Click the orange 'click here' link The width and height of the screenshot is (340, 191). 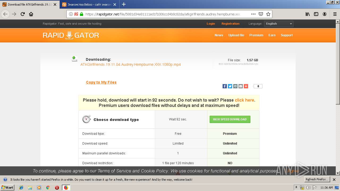[244, 100]
